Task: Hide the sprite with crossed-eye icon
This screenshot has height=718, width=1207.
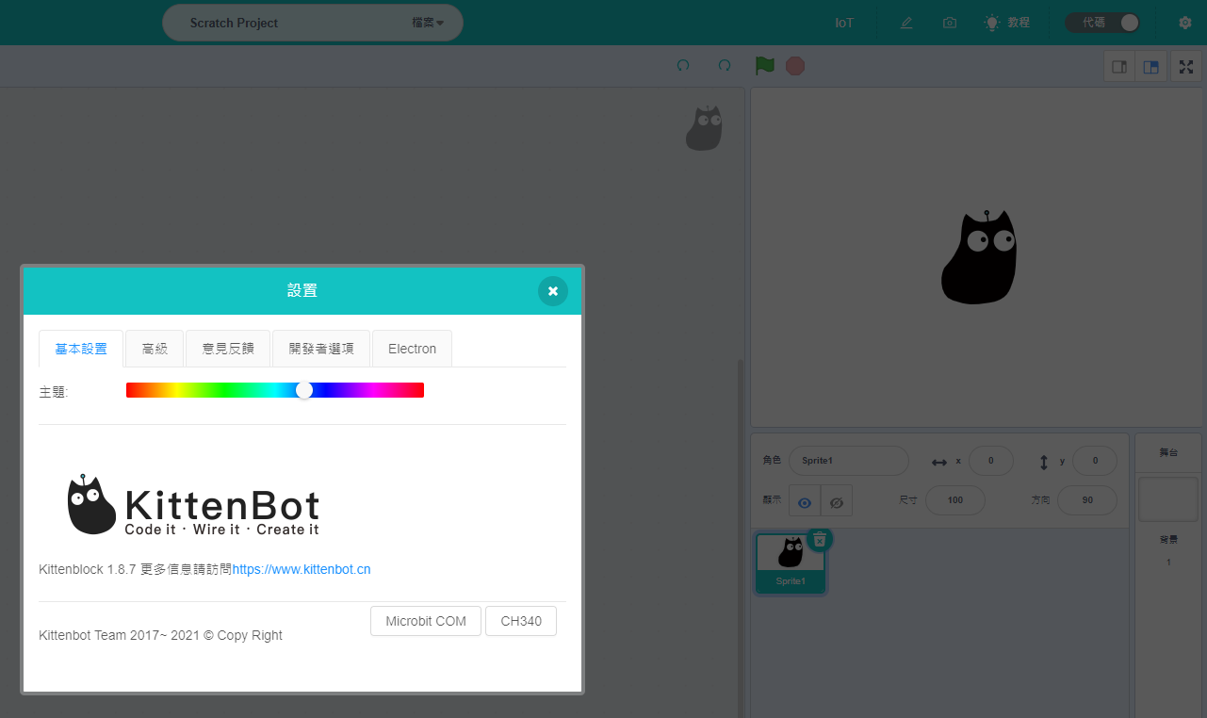Action: 836,502
